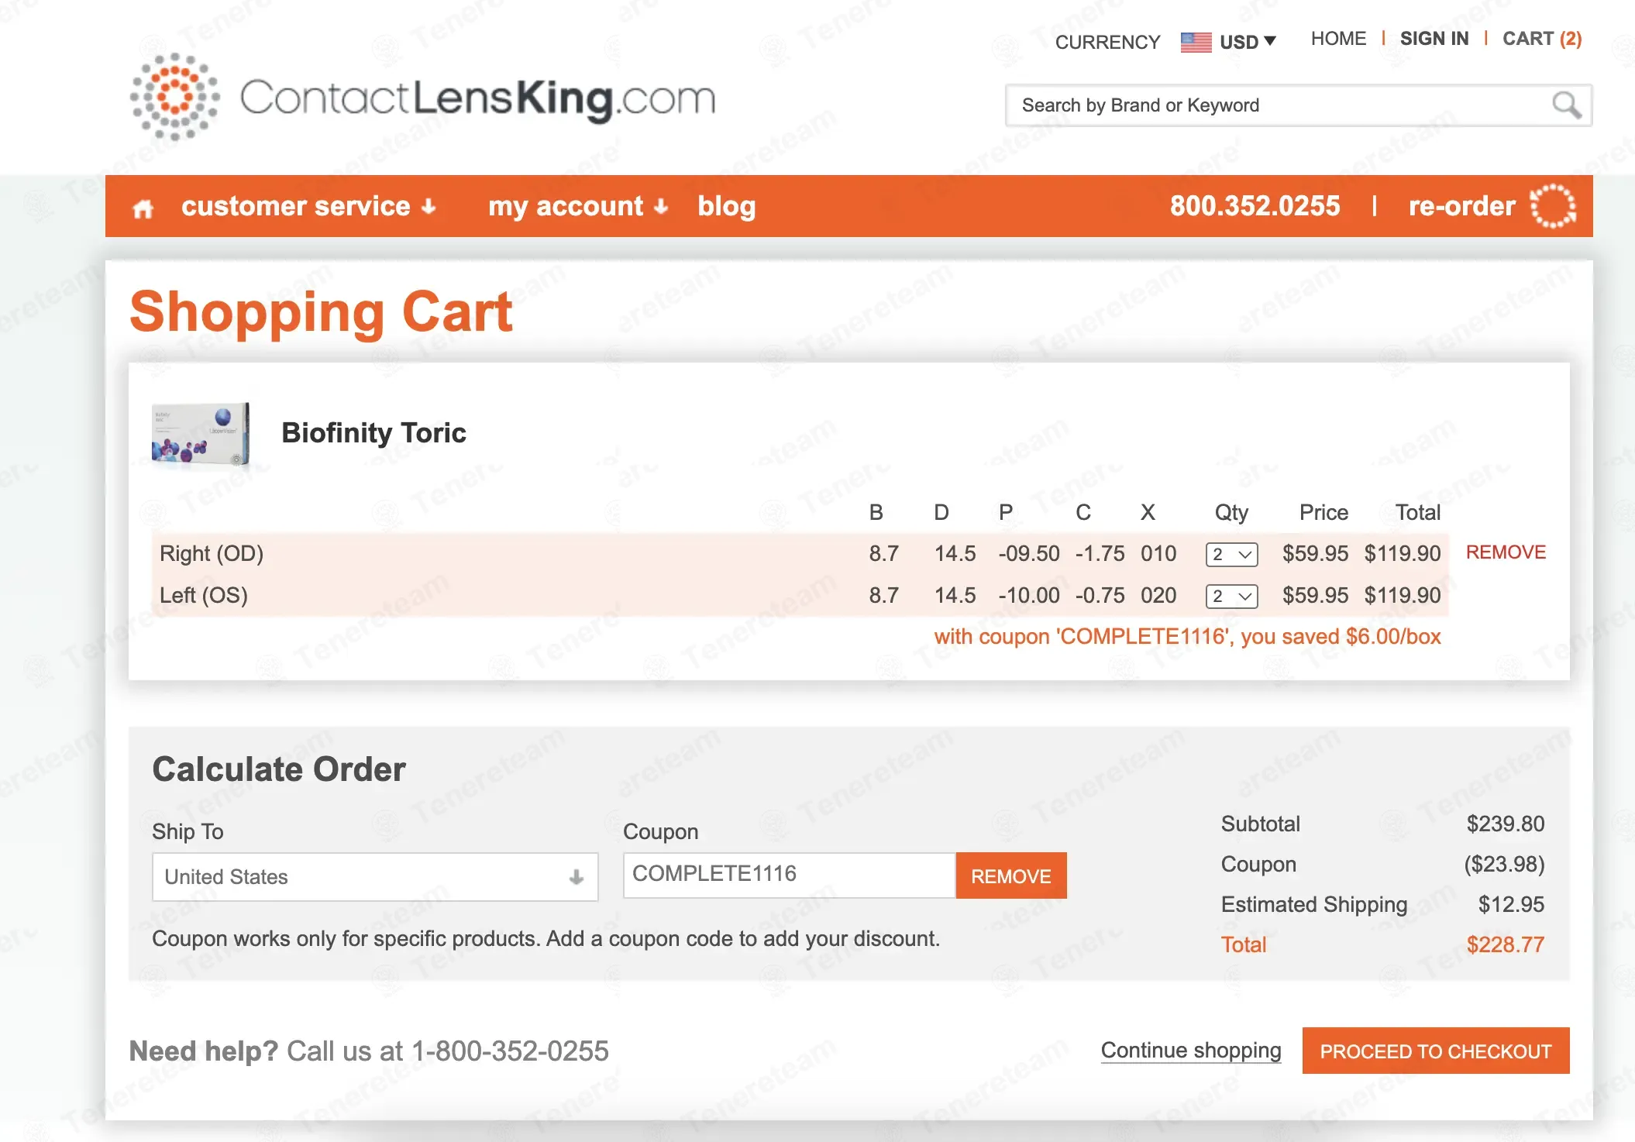Open the my account menu
Screen dimensions: 1635x1142
pos(578,206)
